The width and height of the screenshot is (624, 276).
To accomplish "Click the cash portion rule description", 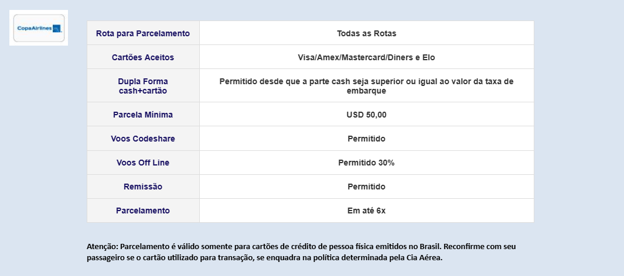I will click(367, 86).
